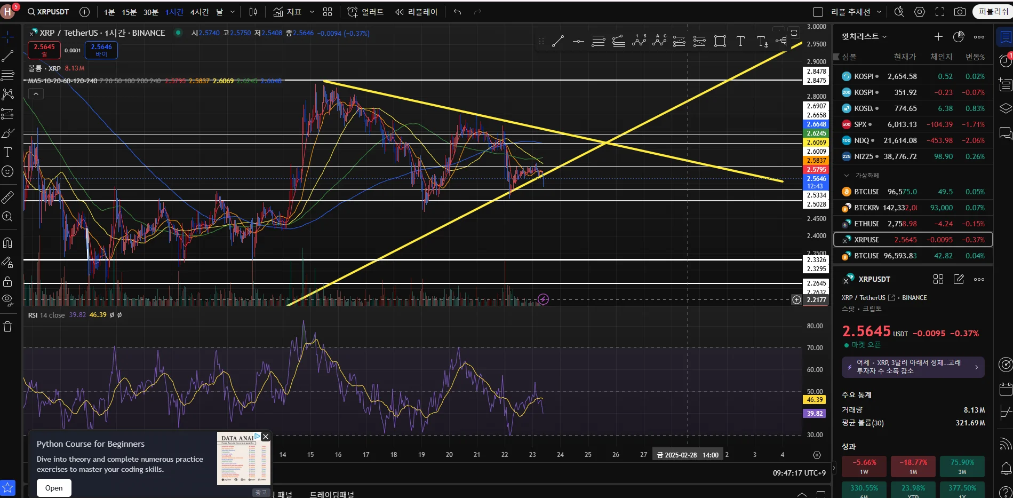Open indicator templates dropdown next to 지표
Viewport: 1013px width, 498px height.
[312, 12]
